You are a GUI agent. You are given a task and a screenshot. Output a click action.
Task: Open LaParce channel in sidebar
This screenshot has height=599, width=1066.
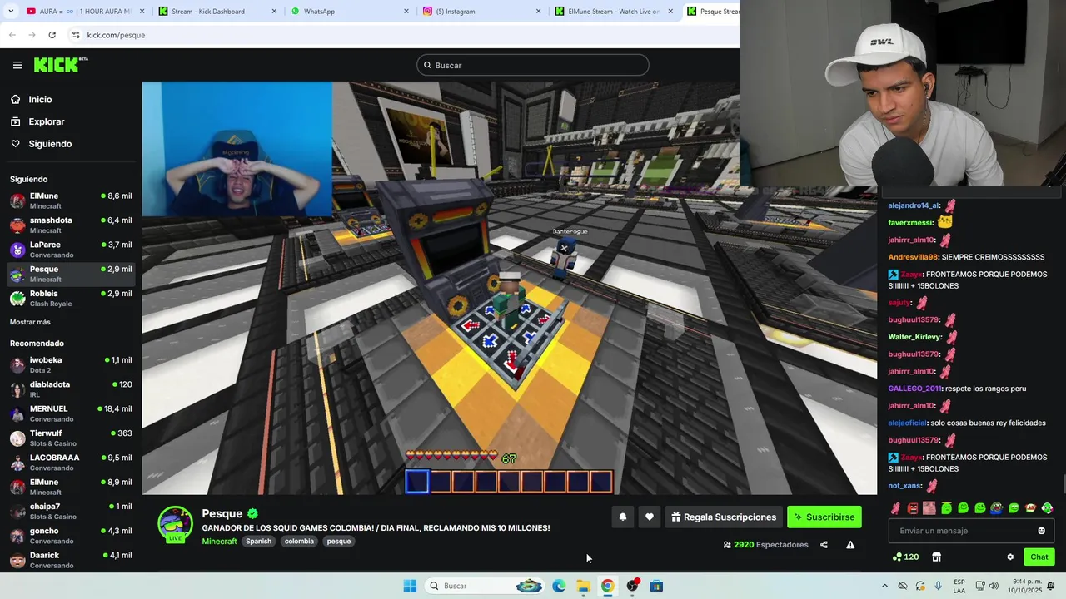coord(71,250)
